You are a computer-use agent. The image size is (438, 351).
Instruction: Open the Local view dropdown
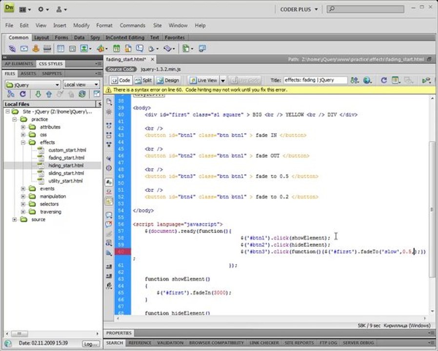(x=81, y=85)
